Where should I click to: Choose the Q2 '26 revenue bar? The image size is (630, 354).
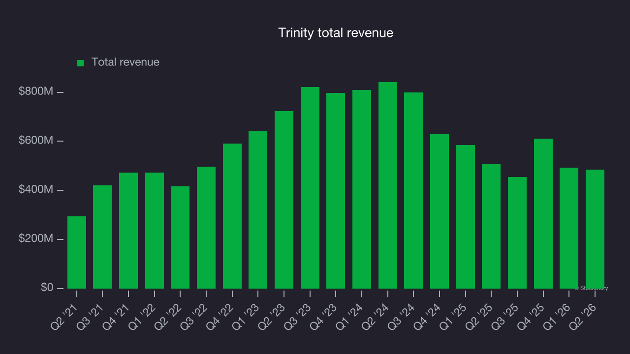595,229
